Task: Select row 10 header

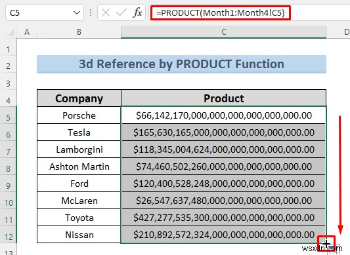Action: [9, 201]
